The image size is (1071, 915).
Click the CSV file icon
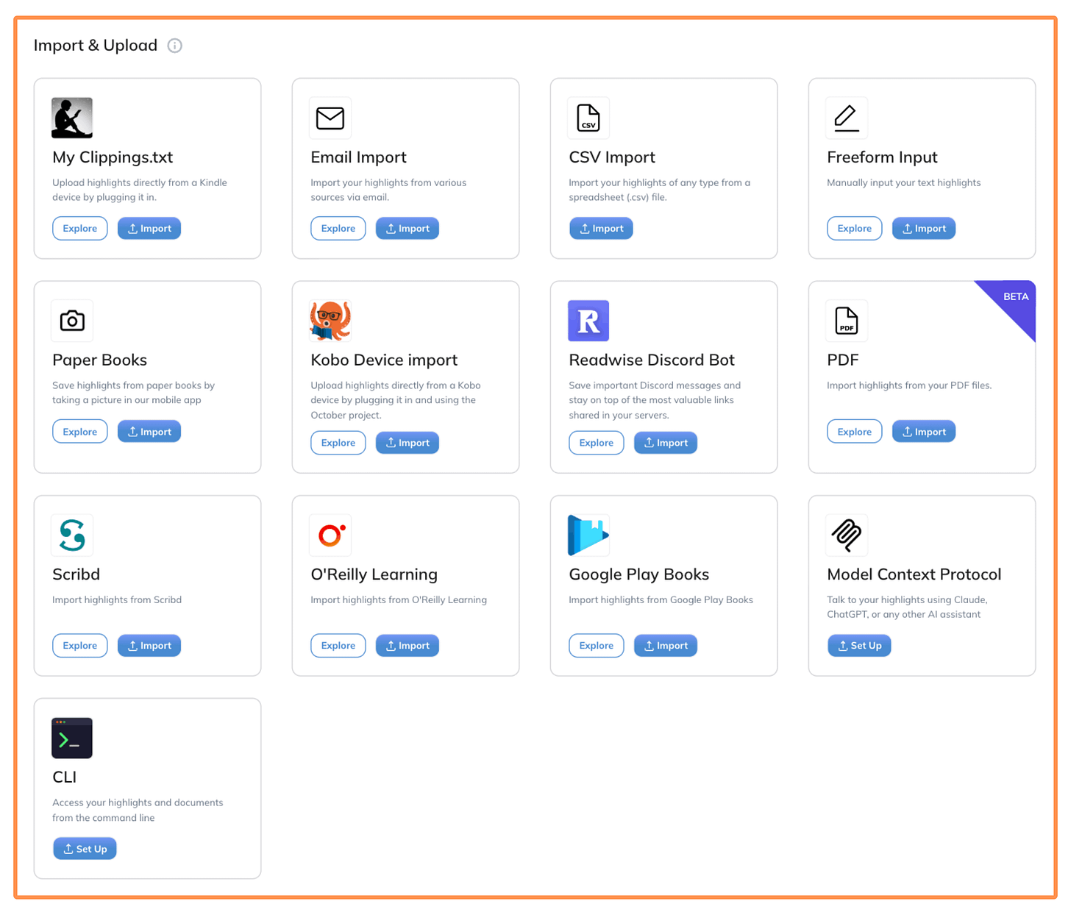(x=588, y=118)
